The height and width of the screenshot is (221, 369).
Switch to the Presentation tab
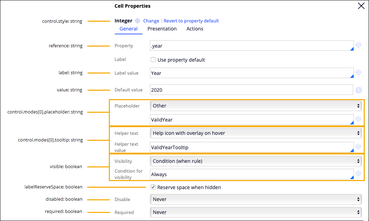pos(162,29)
